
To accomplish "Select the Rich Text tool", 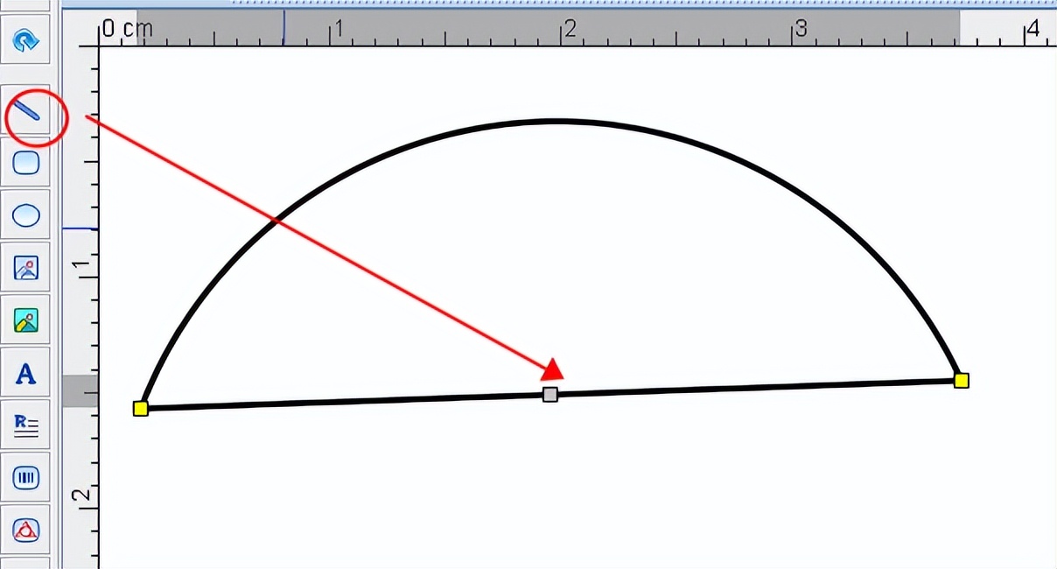I will pos(26,425).
